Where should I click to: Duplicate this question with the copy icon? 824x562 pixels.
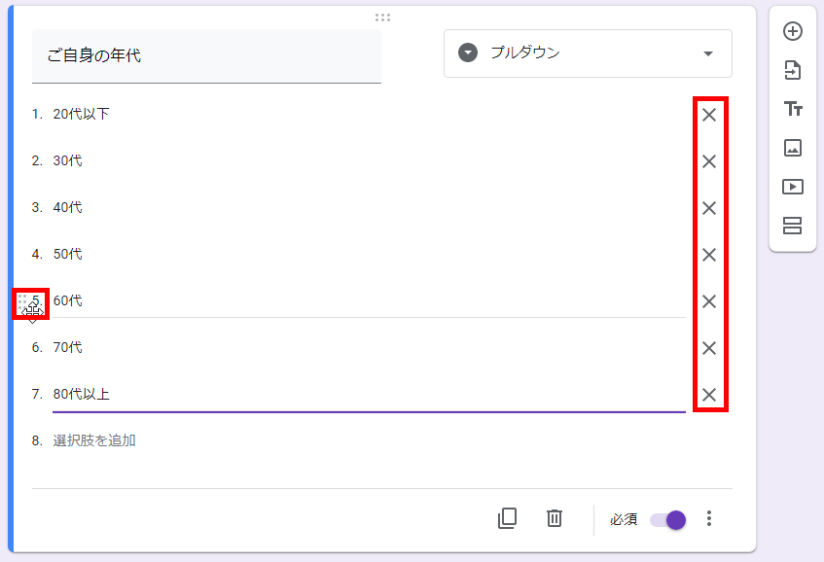507,518
